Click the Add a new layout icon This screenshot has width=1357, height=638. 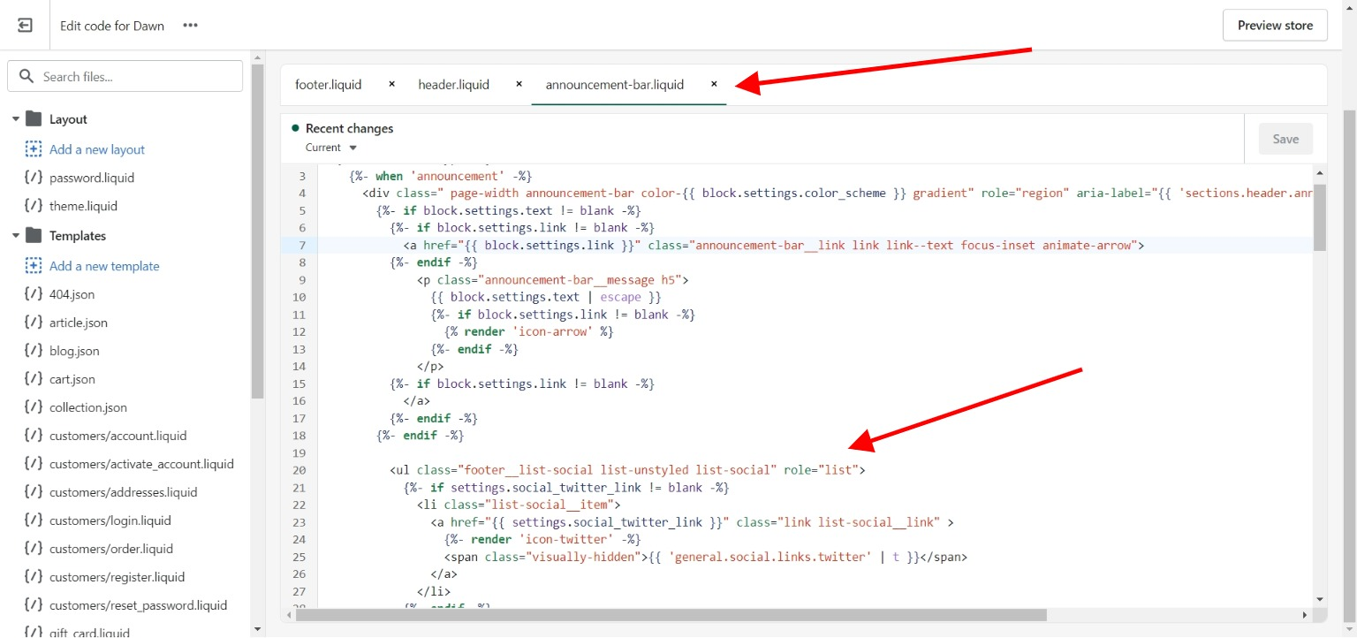coord(34,149)
